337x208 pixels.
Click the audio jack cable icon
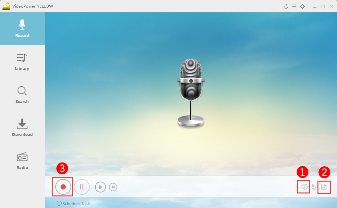tap(314, 188)
